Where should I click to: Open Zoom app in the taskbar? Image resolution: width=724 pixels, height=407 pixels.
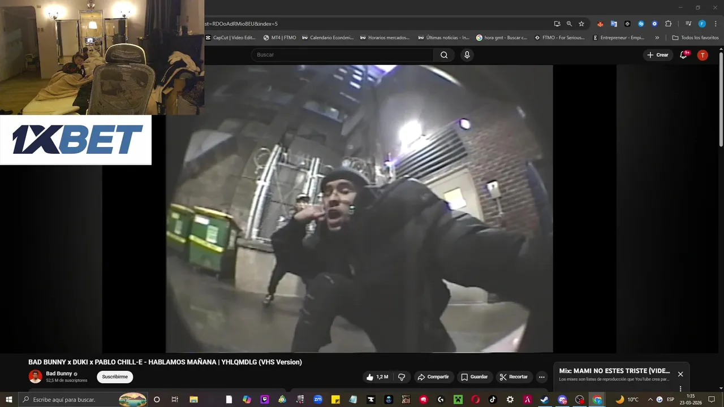(318, 400)
